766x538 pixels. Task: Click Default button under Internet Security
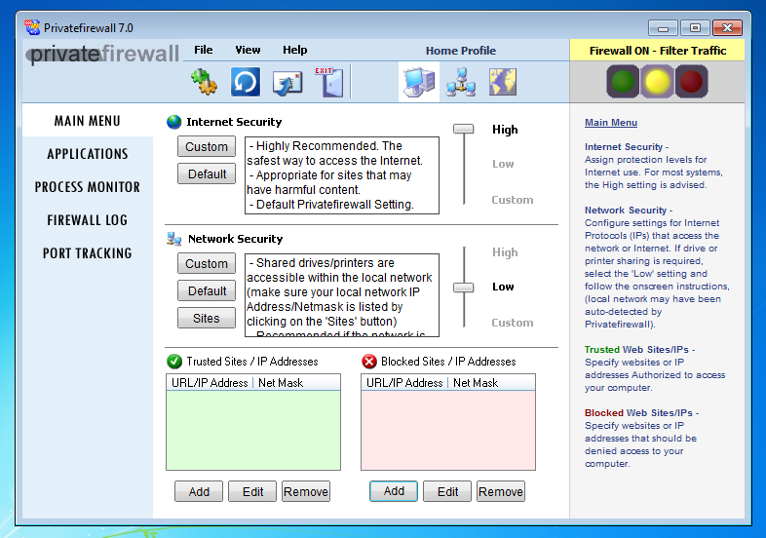pos(207,173)
